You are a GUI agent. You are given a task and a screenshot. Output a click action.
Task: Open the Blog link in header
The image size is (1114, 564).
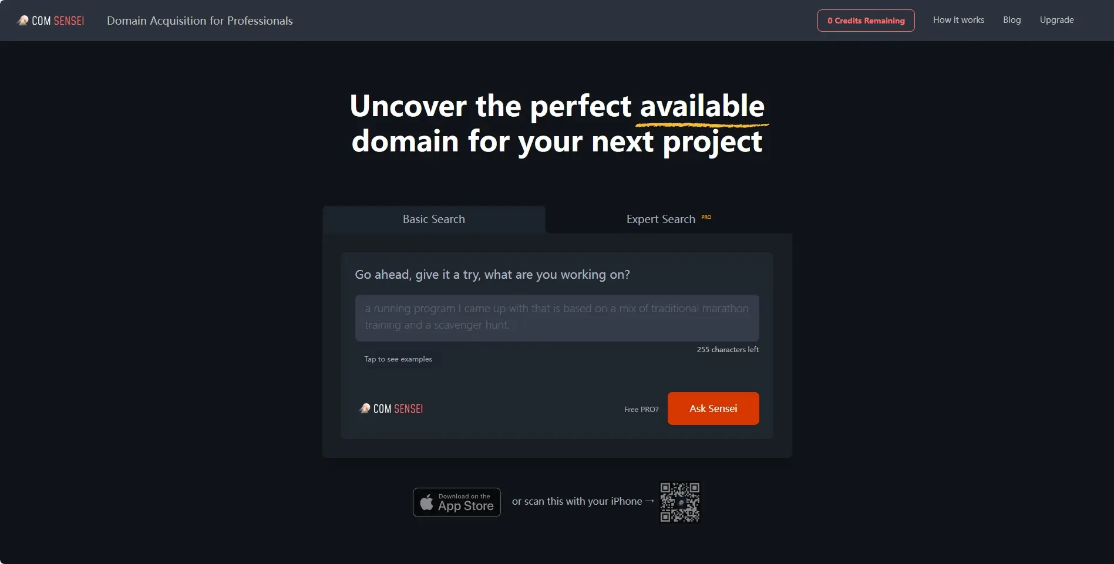(1012, 20)
